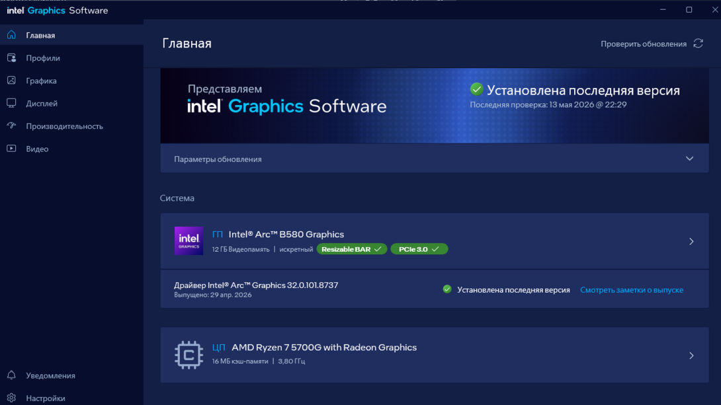This screenshot has width=721, height=405.
Task: Click the Intel Graphics purple logo thumbnail
Action: [x=189, y=240]
